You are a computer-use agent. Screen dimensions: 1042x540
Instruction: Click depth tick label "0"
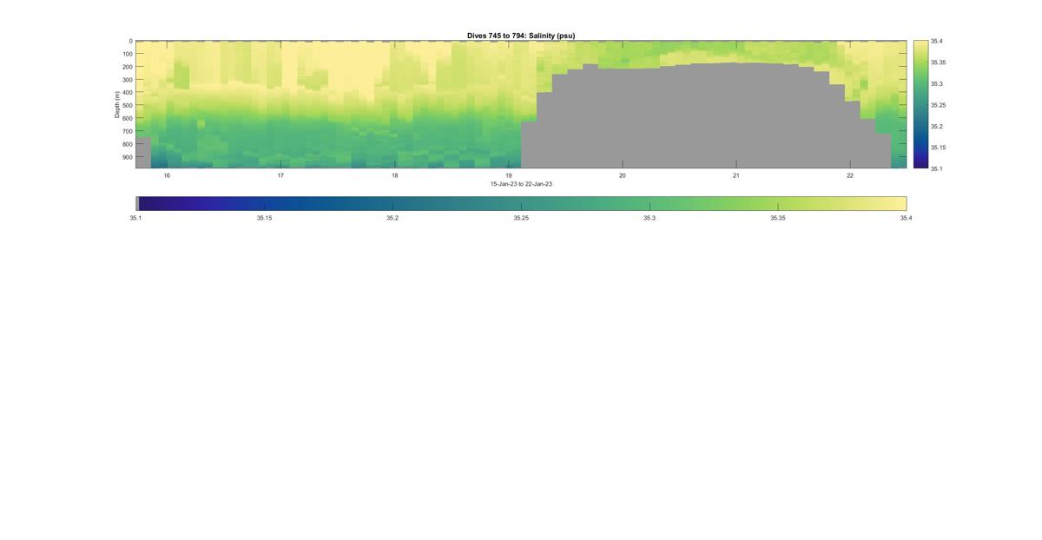pos(130,41)
